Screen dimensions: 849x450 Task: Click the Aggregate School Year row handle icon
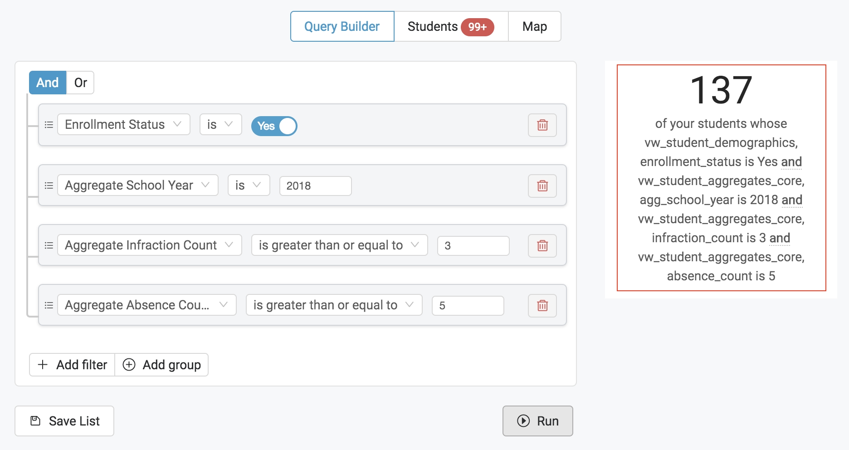(x=49, y=186)
